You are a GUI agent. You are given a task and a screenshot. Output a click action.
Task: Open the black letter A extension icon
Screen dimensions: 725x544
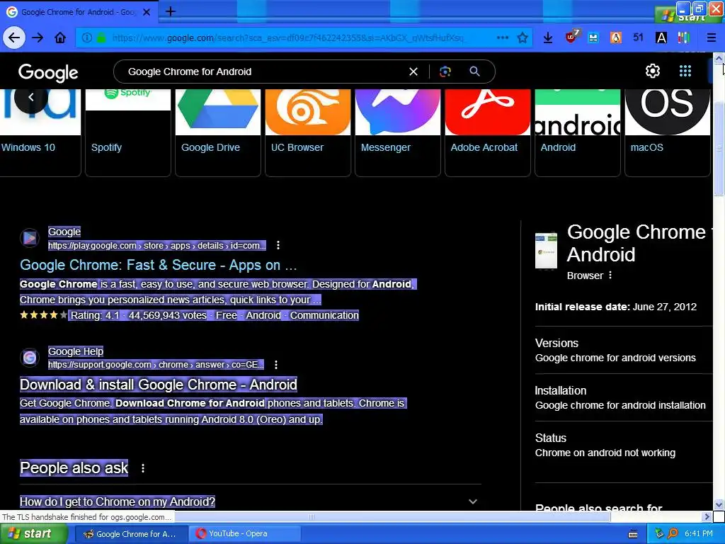tap(662, 38)
